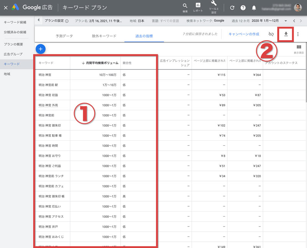
Task: Open the three-dot more options menu
Action: [x=298, y=34]
